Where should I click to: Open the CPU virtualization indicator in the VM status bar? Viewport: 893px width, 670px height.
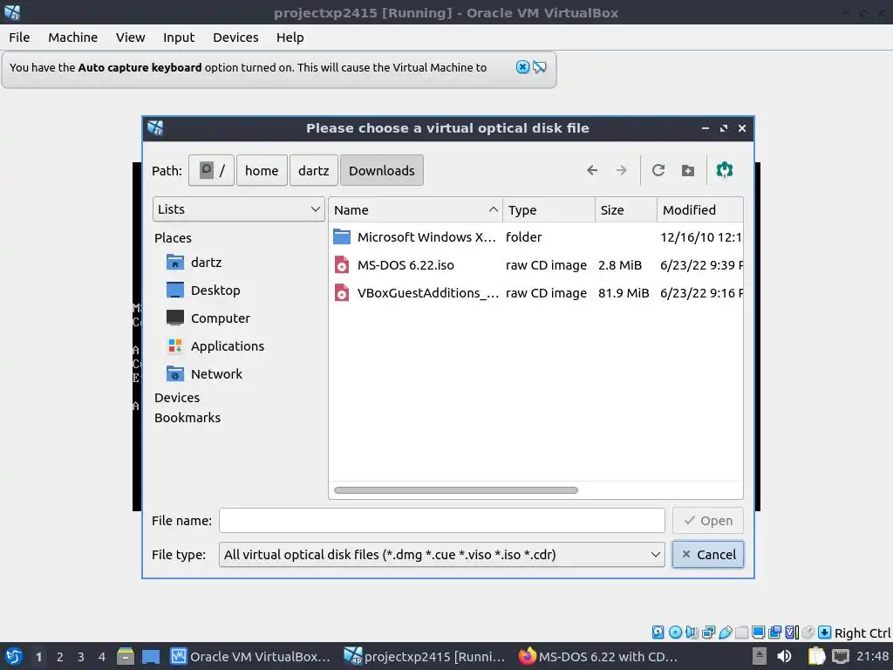click(792, 632)
